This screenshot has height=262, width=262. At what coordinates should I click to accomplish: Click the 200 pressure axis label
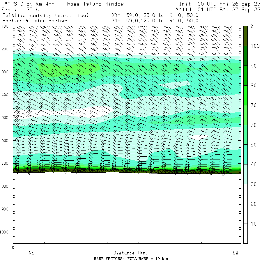click(x=5, y=49)
